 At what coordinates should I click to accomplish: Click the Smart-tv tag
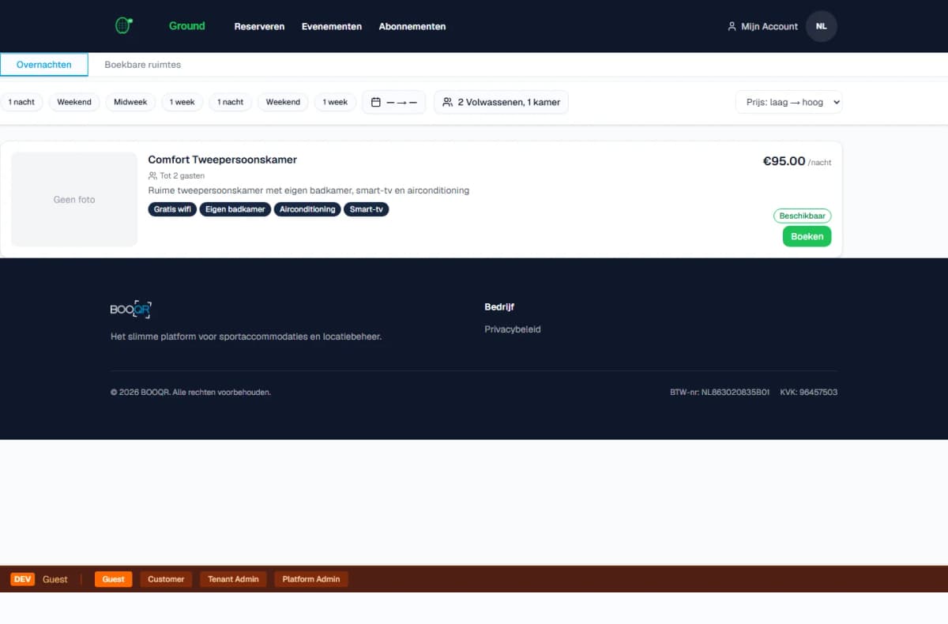tap(367, 209)
